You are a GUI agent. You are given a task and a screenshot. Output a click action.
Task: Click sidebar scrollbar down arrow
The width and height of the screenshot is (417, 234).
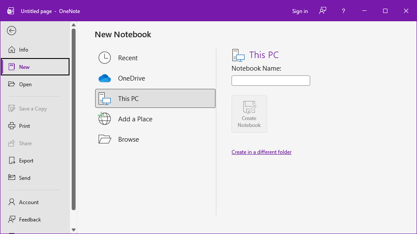point(74,230)
